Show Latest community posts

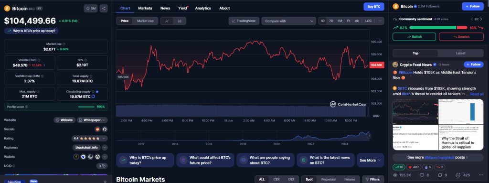pos(461,53)
